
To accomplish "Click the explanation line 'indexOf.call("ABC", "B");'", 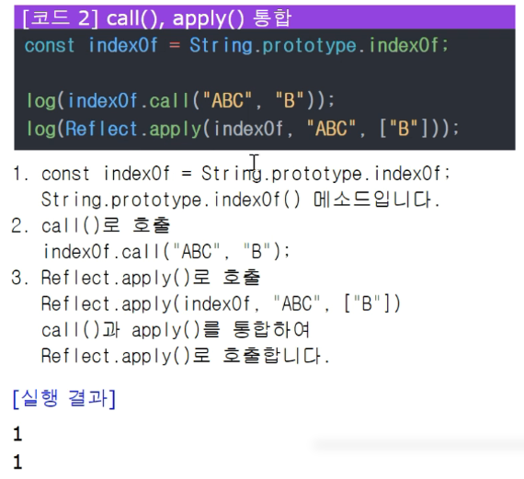I will coord(166,252).
